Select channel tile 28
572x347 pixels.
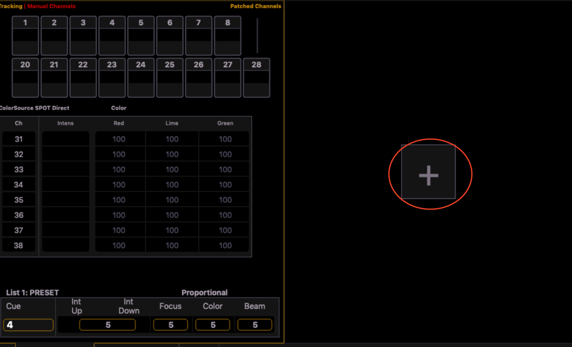click(x=256, y=77)
